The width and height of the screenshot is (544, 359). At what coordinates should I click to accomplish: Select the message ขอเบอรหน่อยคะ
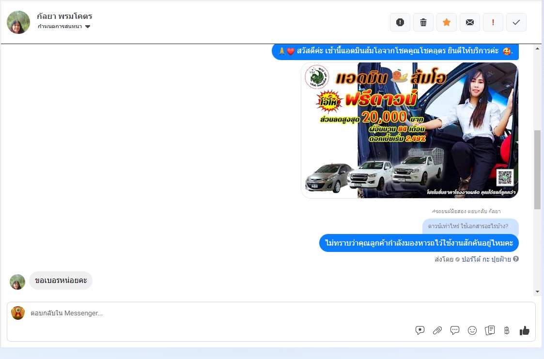[61, 280]
